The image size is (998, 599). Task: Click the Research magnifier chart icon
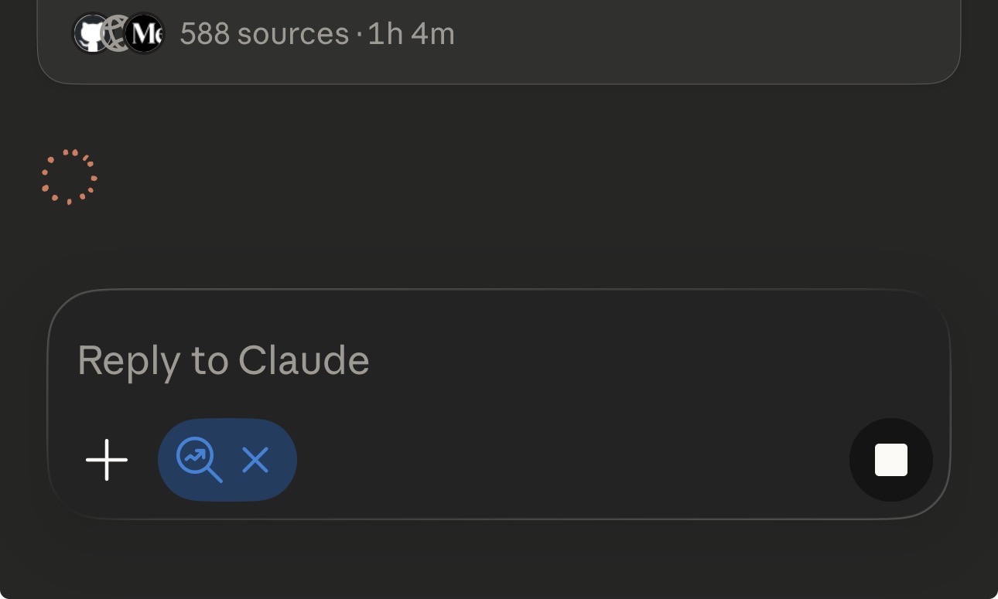(199, 460)
